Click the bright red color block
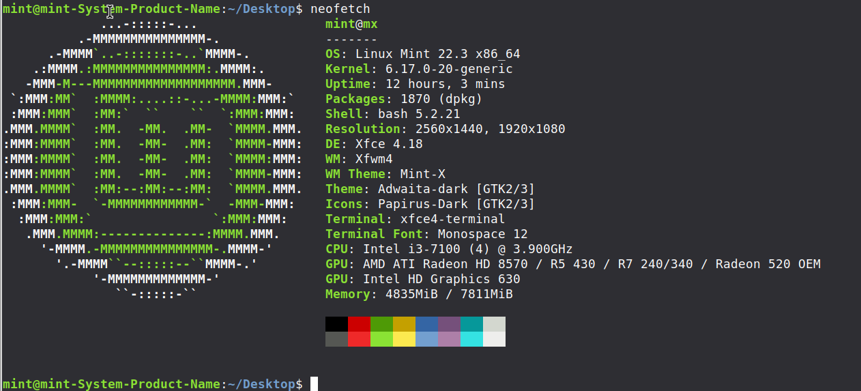 [359, 338]
